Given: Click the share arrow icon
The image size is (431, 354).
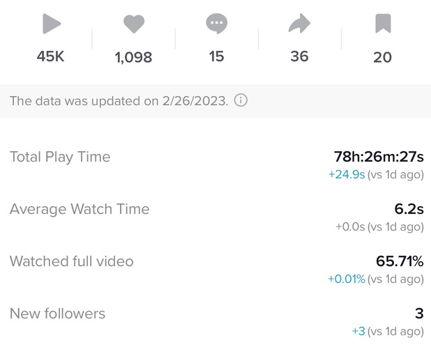Looking at the screenshot, I should [x=299, y=24].
